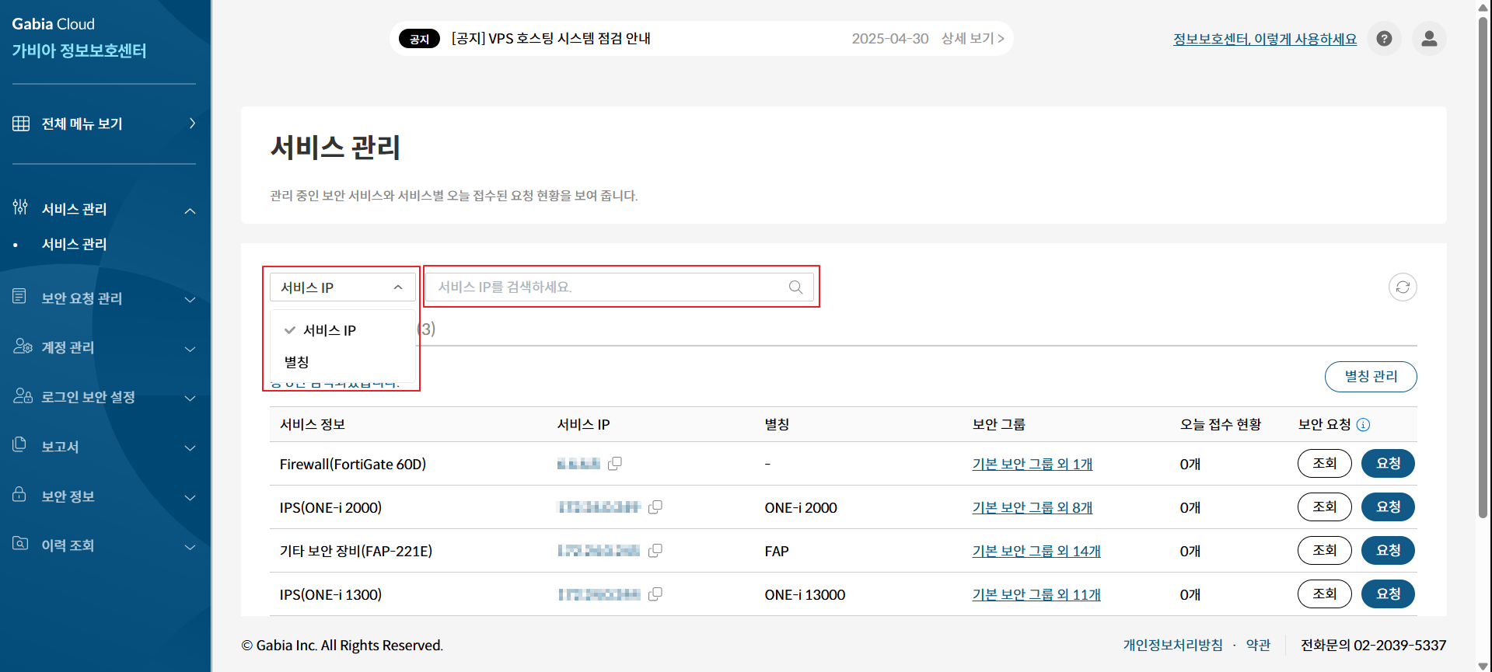Image resolution: width=1492 pixels, height=672 pixels.
Task: Copy the FAP-221E service IP
Action: pyautogui.click(x=655, y=551)
